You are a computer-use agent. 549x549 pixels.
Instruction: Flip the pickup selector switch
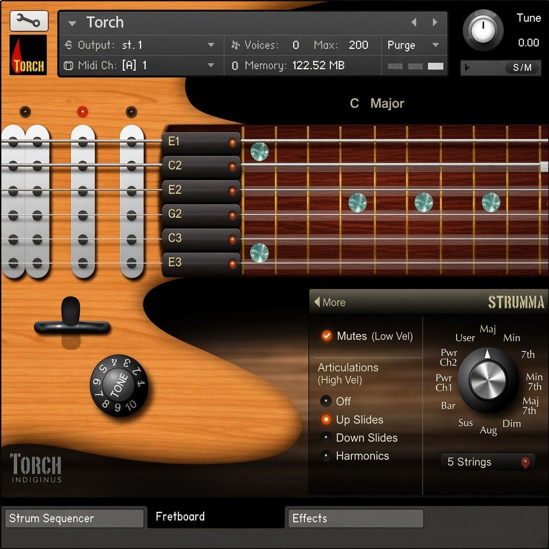[72, 317]
